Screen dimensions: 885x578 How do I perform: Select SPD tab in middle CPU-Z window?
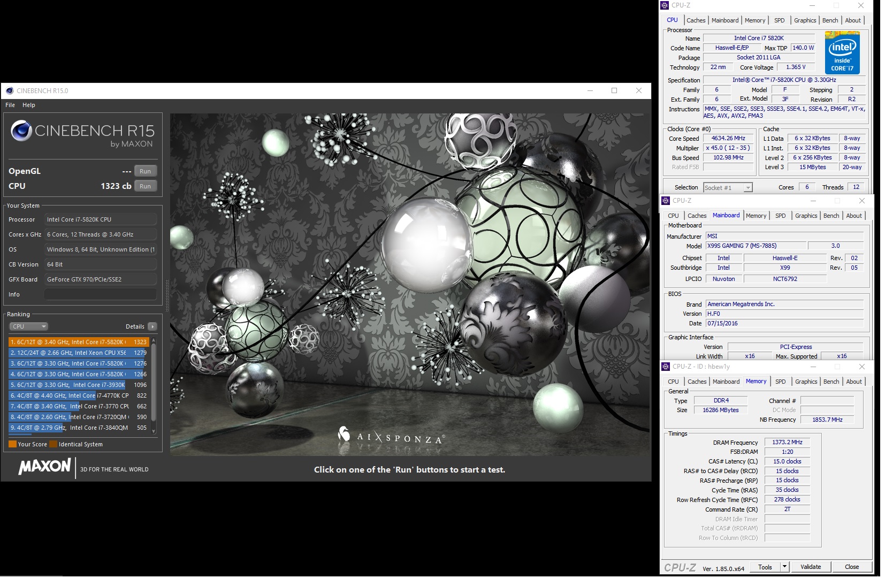point(781,216)
